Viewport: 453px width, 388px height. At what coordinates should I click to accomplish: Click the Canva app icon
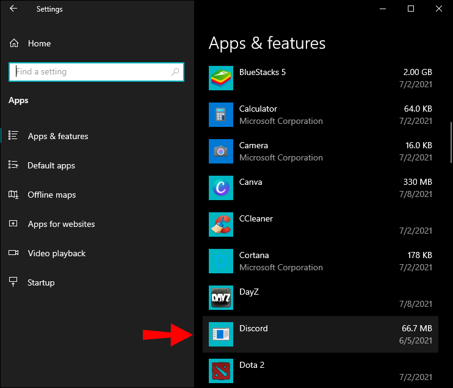pyautogui.click(x=221, y=188)
